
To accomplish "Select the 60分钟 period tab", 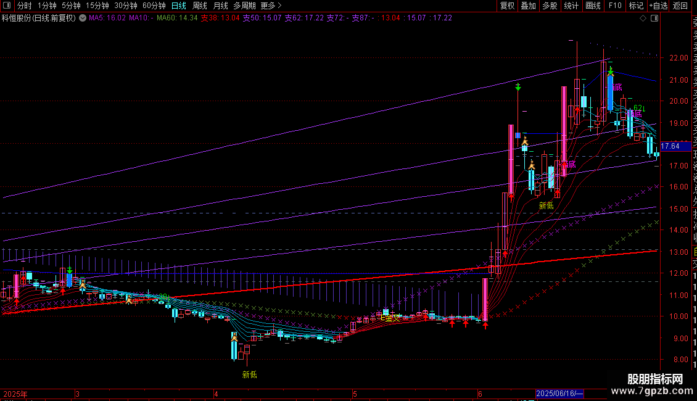I will (154, 6).
